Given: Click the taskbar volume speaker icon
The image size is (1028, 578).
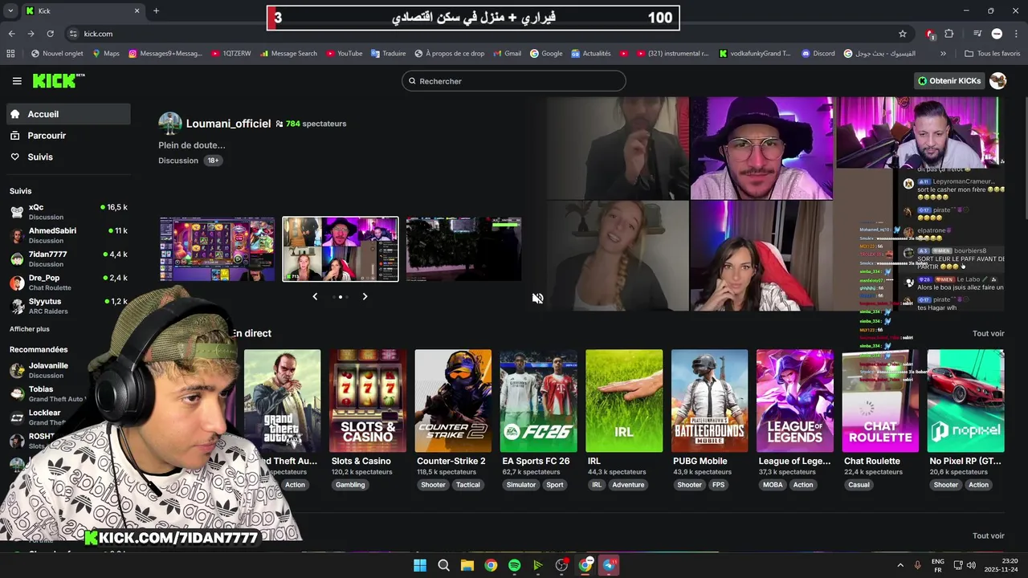Looking at the screenshot, I should tap(971, 565).
